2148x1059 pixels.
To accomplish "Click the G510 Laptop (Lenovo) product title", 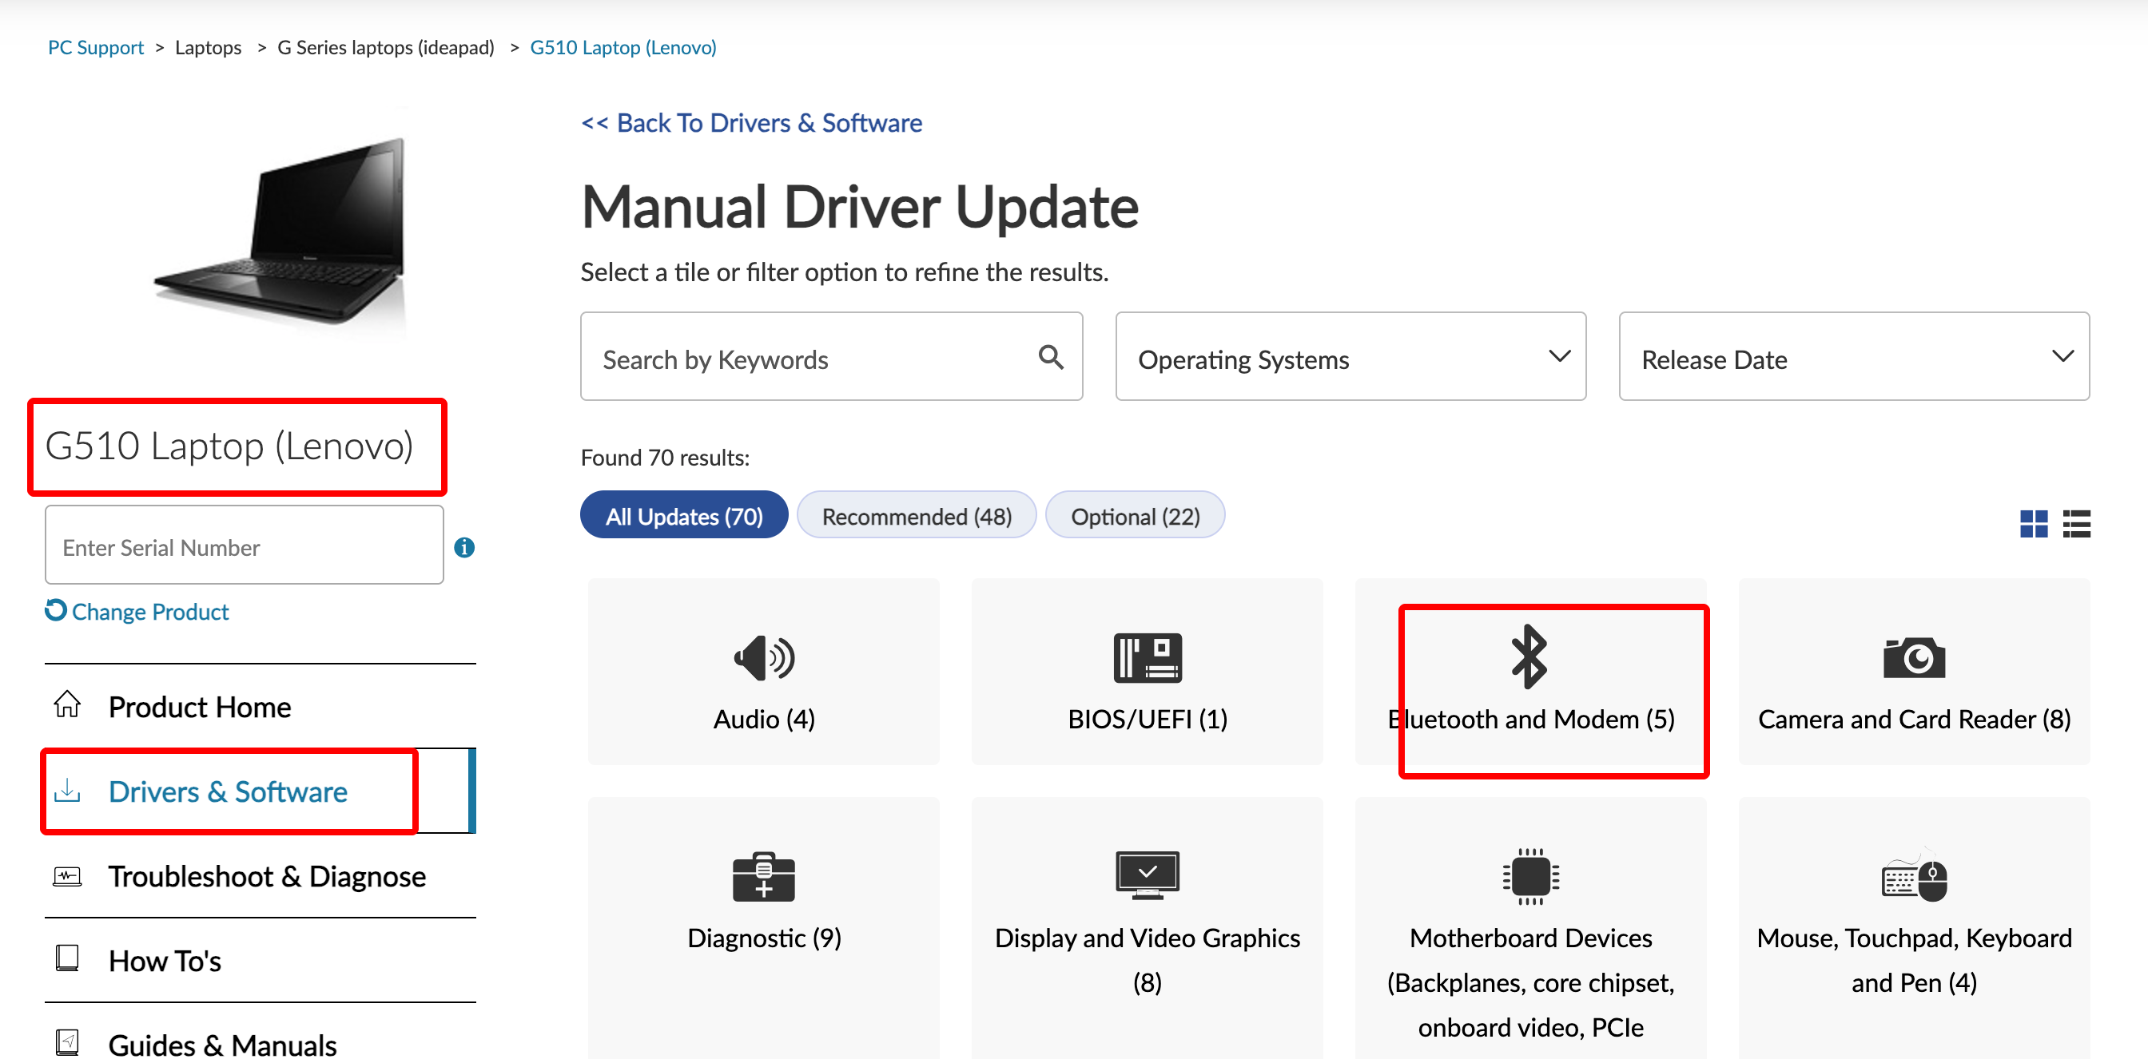I will click(x=229, y=446).
